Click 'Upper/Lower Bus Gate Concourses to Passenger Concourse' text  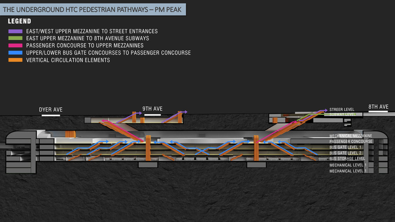(x=108, y=53)
